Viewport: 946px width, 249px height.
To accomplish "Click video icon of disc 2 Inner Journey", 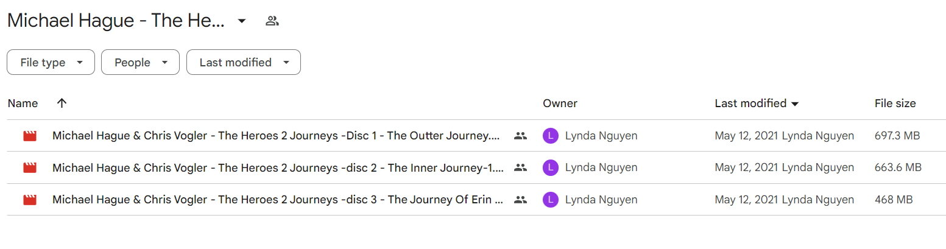I will 29,167.
